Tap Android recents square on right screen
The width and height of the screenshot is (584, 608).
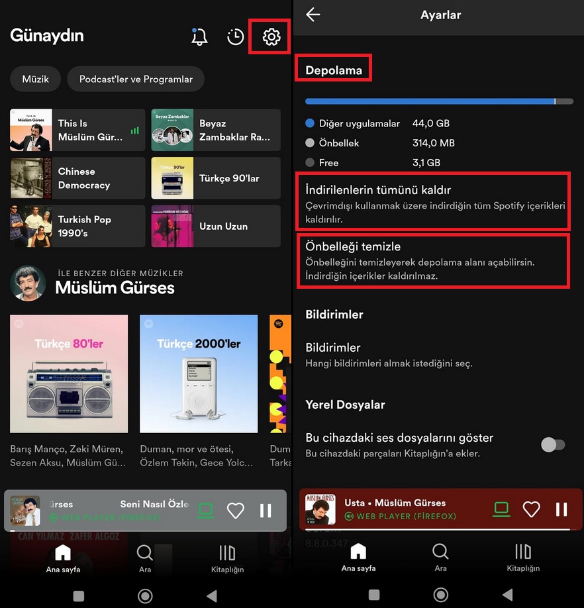coord(374,595)
